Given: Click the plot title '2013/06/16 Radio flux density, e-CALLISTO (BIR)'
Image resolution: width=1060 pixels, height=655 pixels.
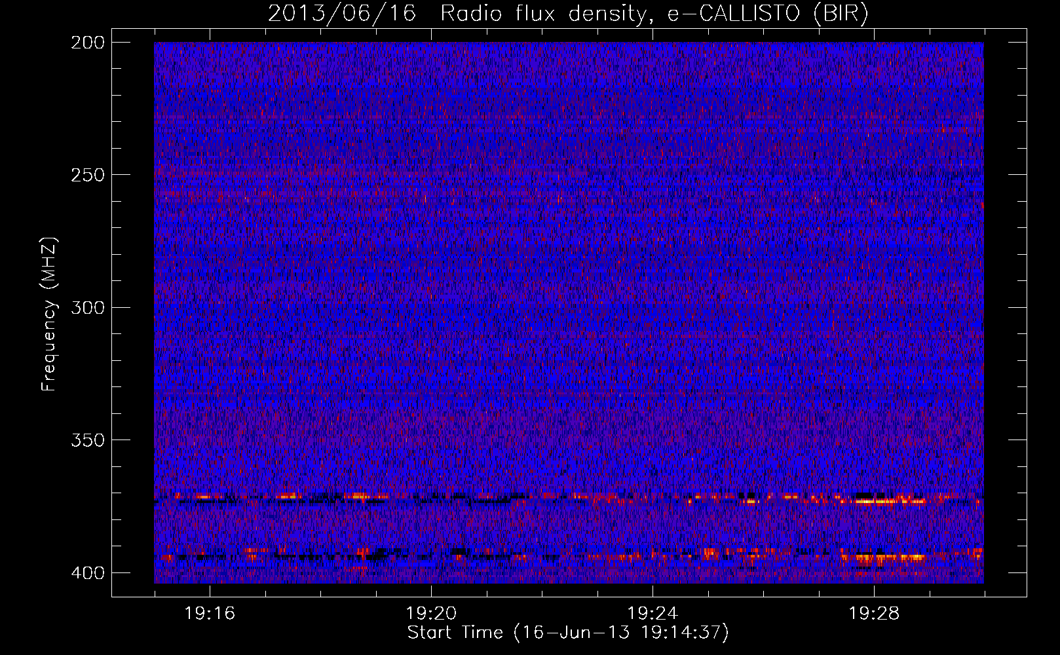Looking at the screenshot, I should click(x=568, y=13).
